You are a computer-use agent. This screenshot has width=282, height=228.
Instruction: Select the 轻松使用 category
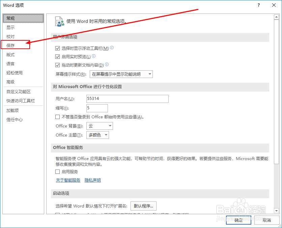(23, 73)
